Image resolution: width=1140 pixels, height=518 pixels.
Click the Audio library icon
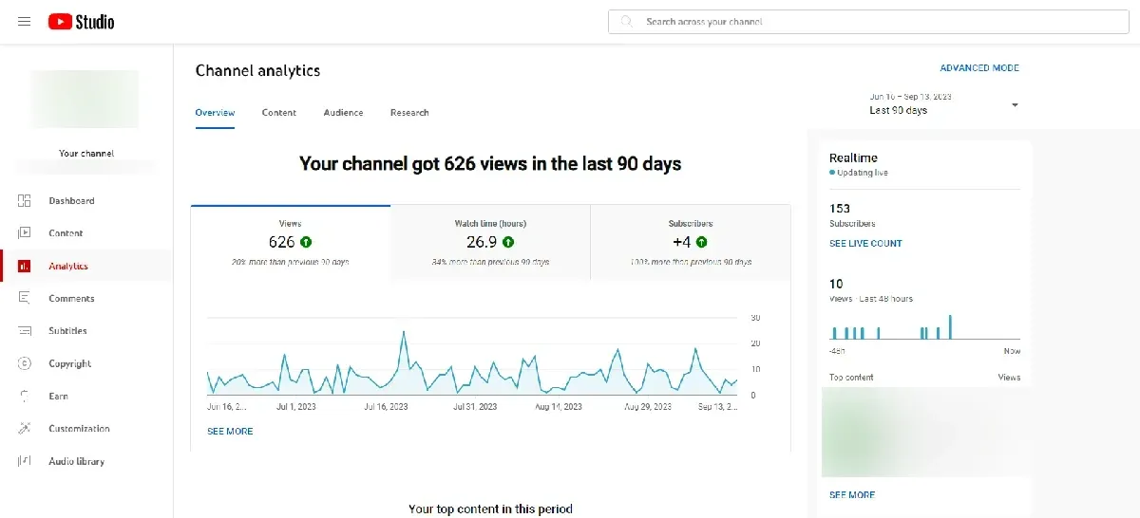[25, 462]
